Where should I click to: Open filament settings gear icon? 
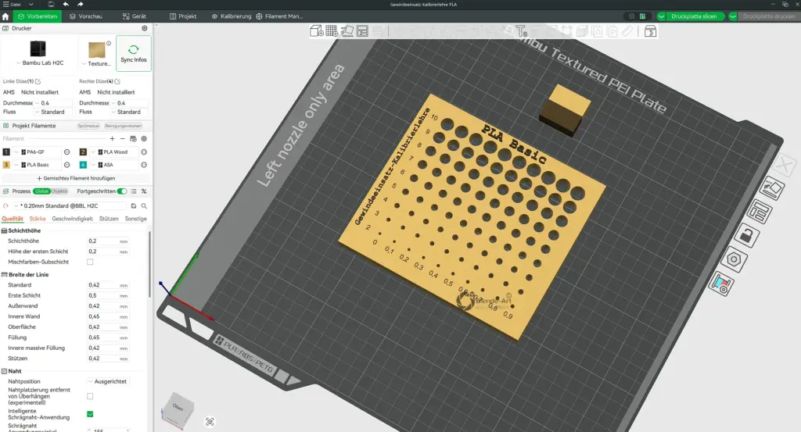click(144, 139)
